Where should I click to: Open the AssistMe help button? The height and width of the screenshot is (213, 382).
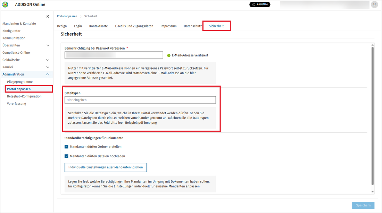tap(260, 5)
